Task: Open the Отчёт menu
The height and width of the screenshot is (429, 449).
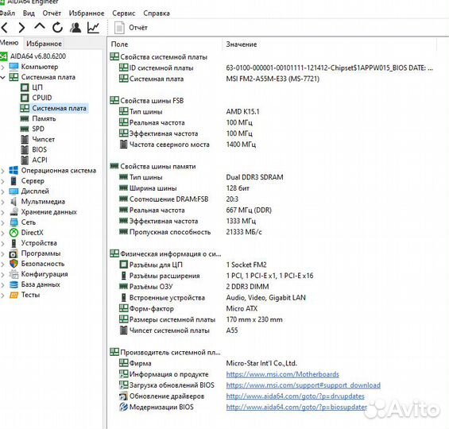Action: (x=52, y=14)
